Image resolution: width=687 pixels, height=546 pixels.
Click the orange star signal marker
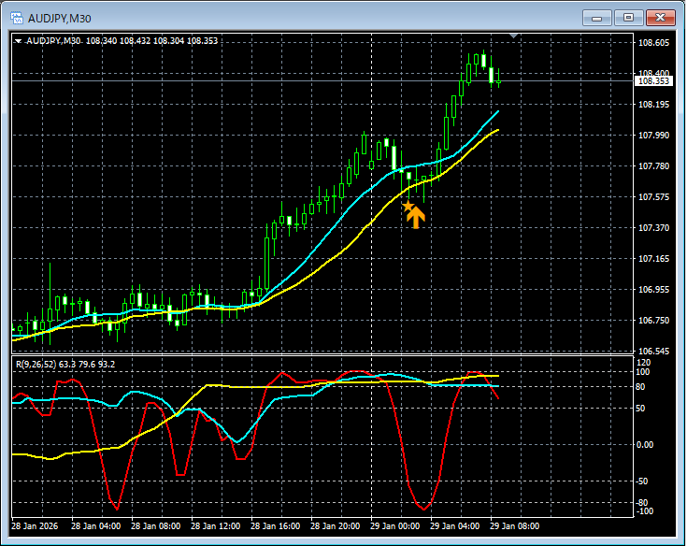click(x=408, y=206)
